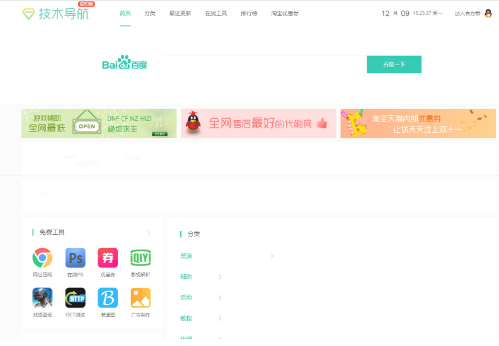Expand the 资源 category chevron
Viewport: 499px width, 346px height.
coord(272,256)
